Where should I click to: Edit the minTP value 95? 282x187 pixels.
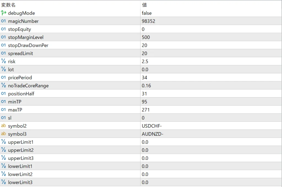145,102
